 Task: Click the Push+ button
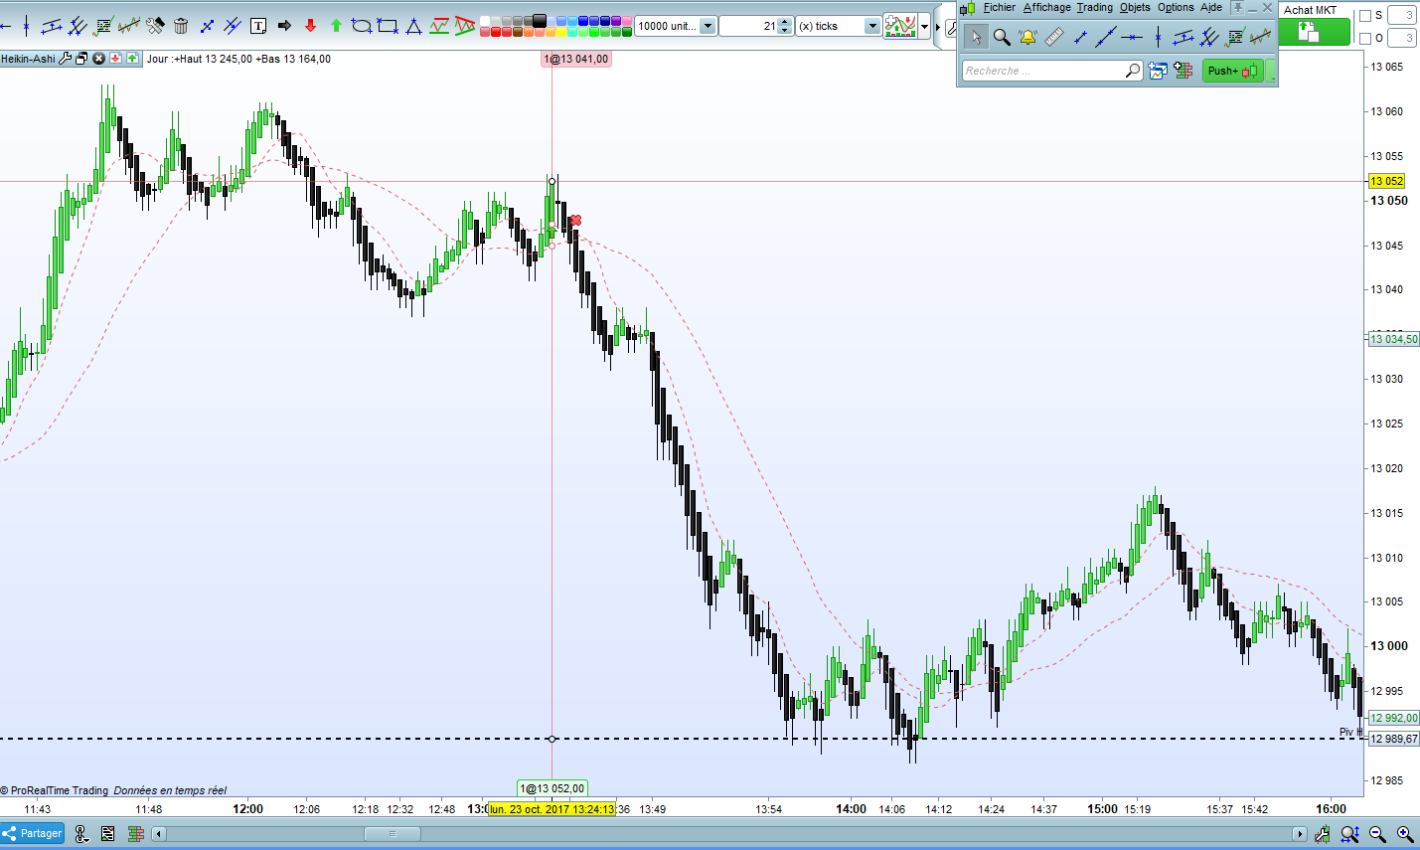tap(1233, 71)
